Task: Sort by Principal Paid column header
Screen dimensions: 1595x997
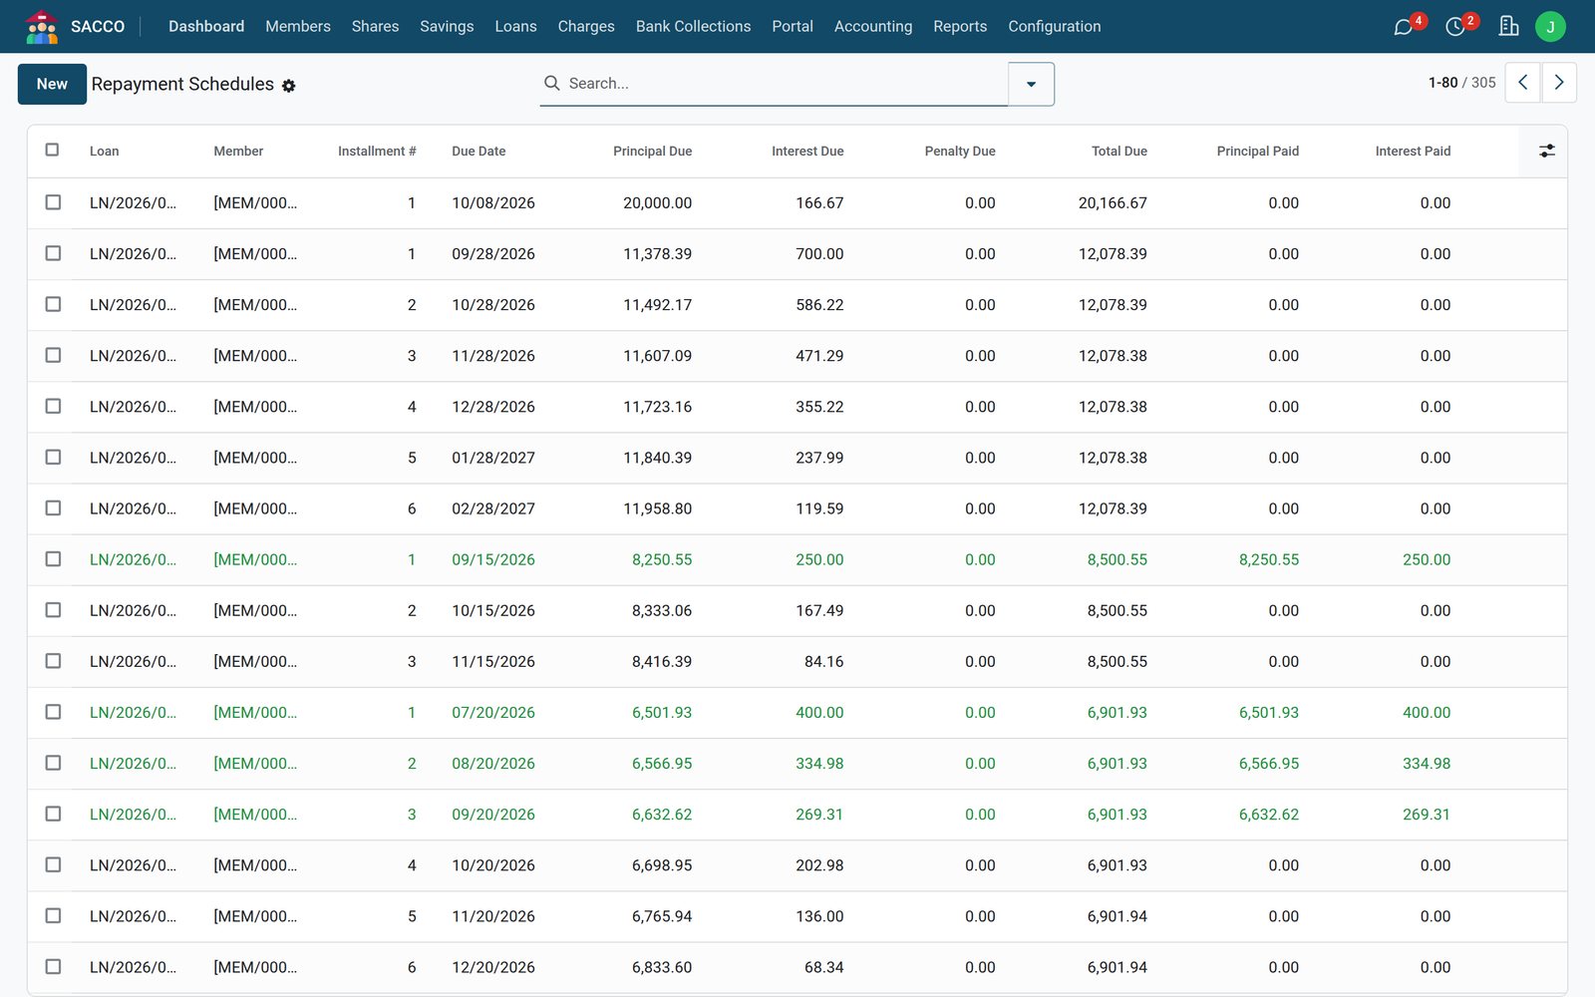Action: pyautogui.click(x=1258, y=152)
